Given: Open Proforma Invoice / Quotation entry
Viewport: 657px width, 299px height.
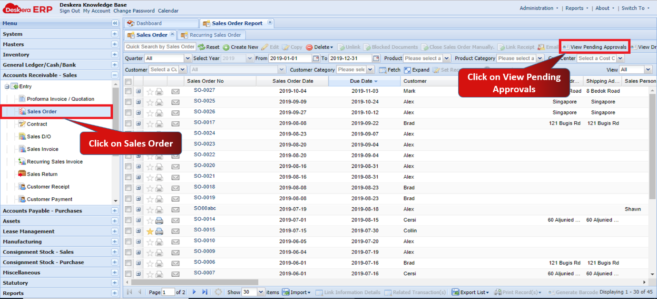Looking at the screenshot, I should click(x=60, y=99).
